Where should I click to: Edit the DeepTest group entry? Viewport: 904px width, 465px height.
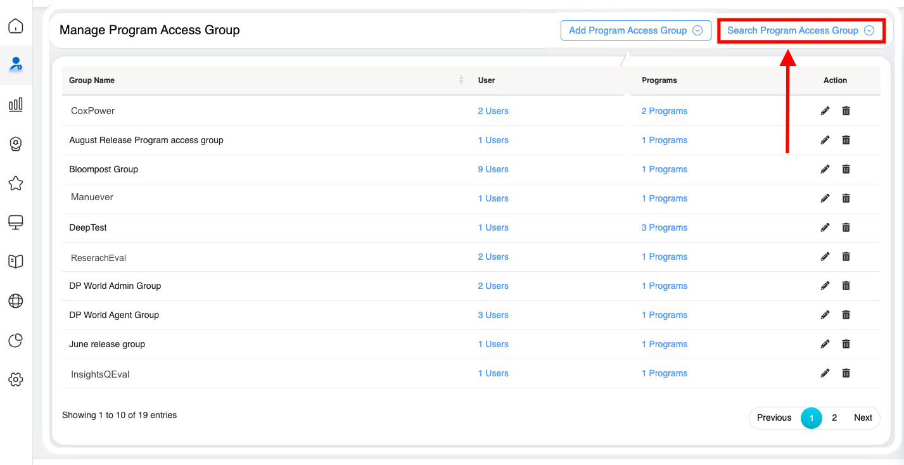click(825, 227)
